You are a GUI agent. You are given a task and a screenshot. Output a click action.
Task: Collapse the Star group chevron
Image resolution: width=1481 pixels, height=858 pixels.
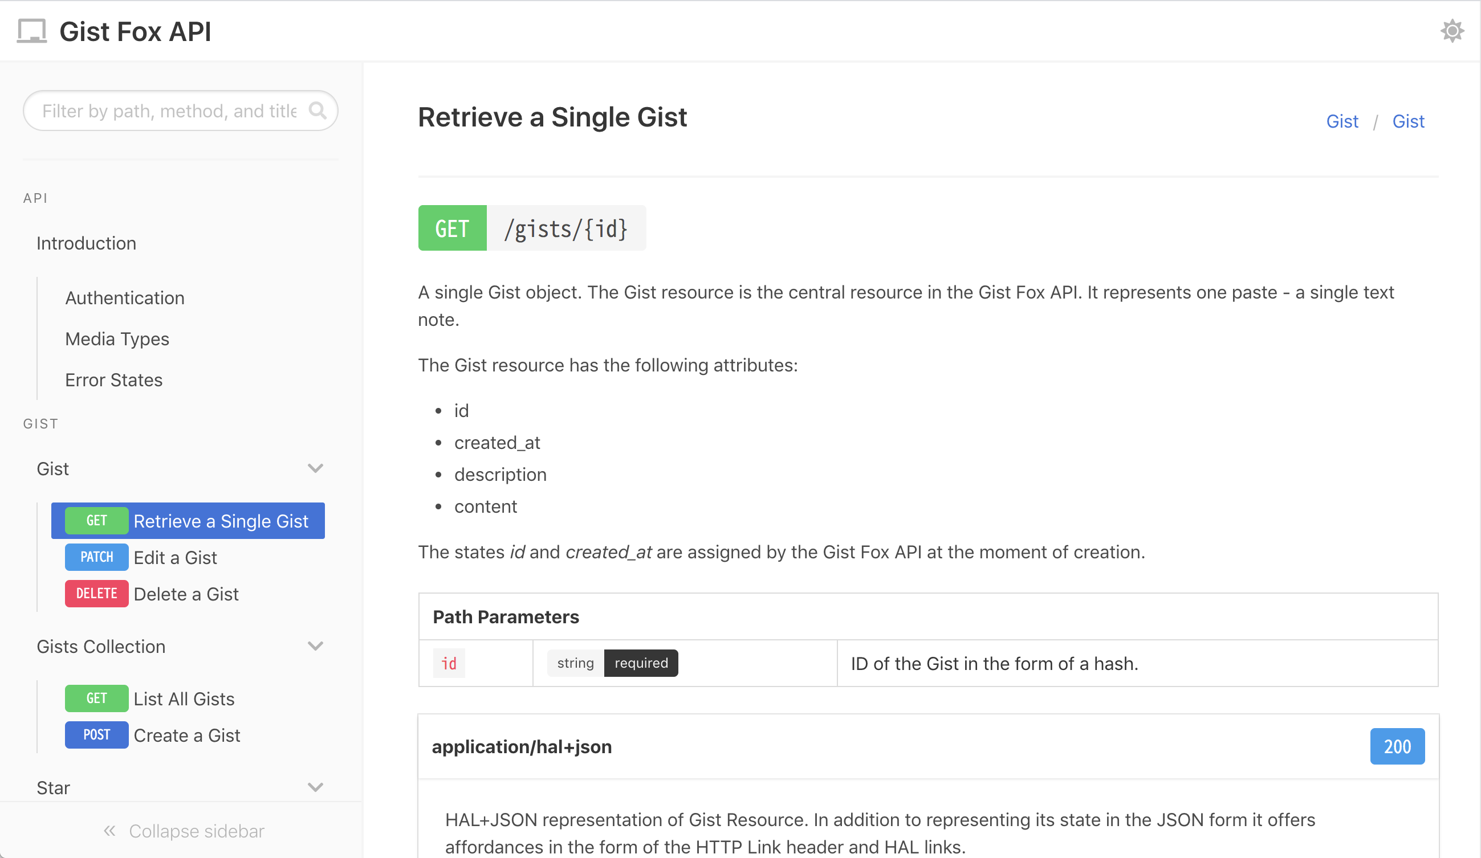coord(316,787)
